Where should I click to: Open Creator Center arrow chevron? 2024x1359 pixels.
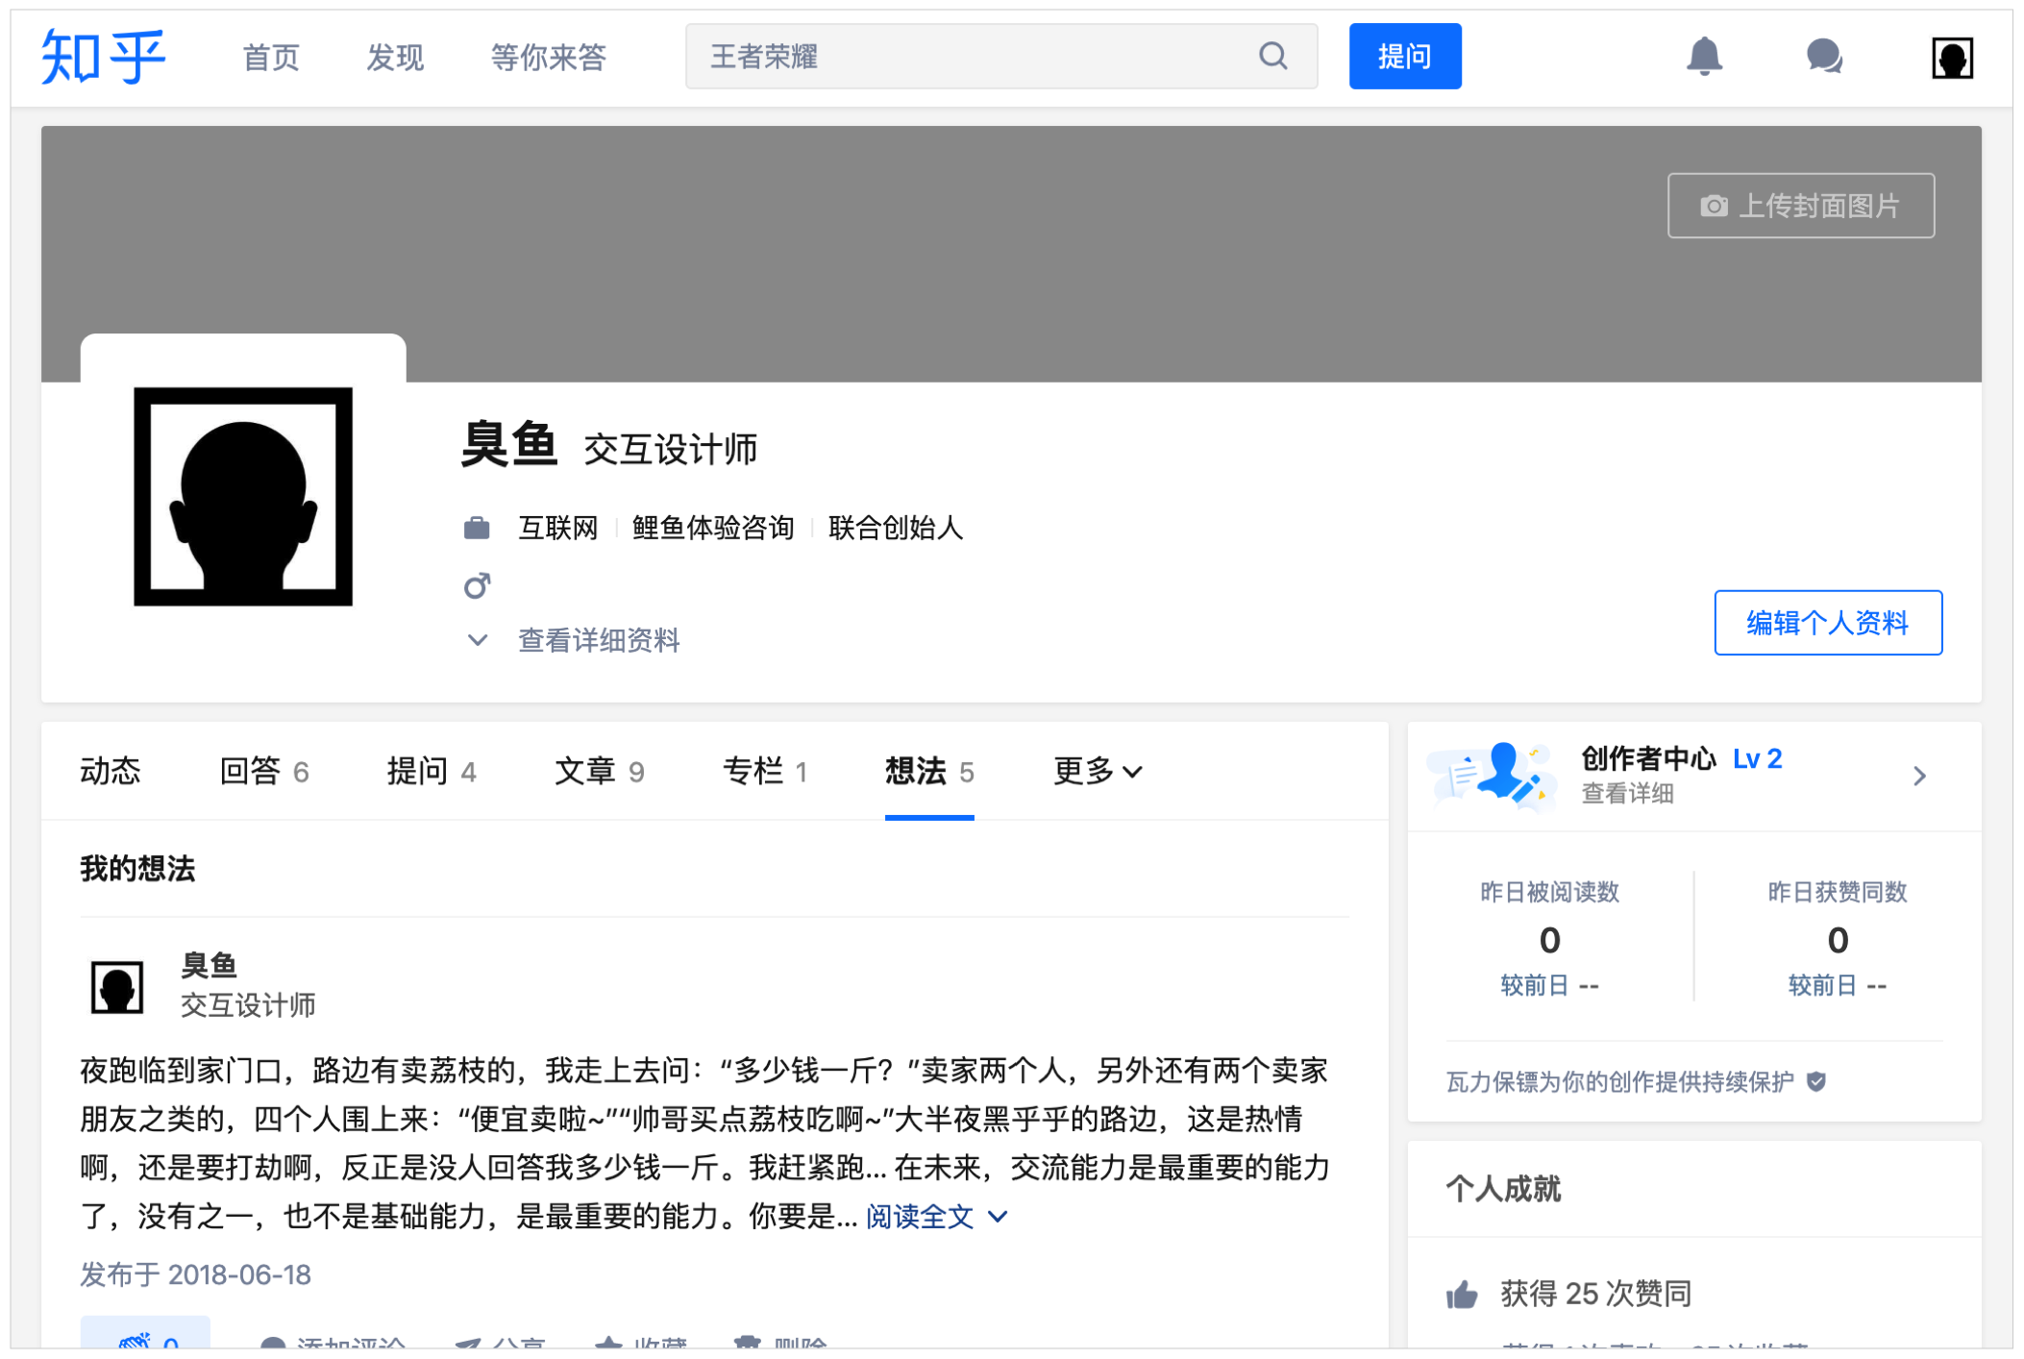tap(1919, 776)
